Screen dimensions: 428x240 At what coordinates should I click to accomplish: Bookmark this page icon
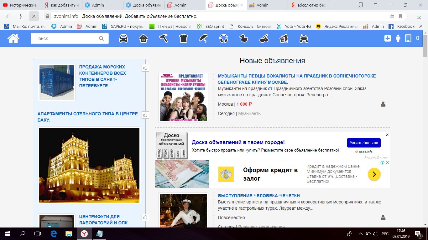(x=400, y=16)
